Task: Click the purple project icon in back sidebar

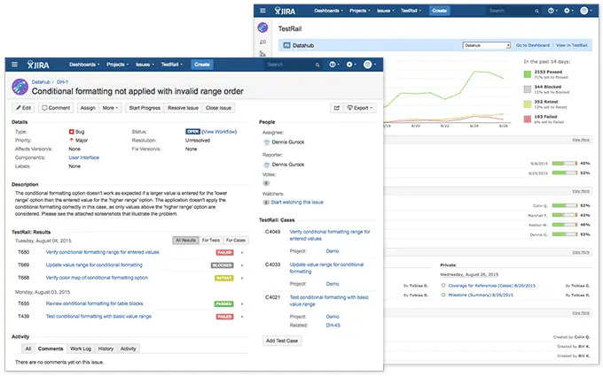Action: pyautogui.click(x=262, y=27)
